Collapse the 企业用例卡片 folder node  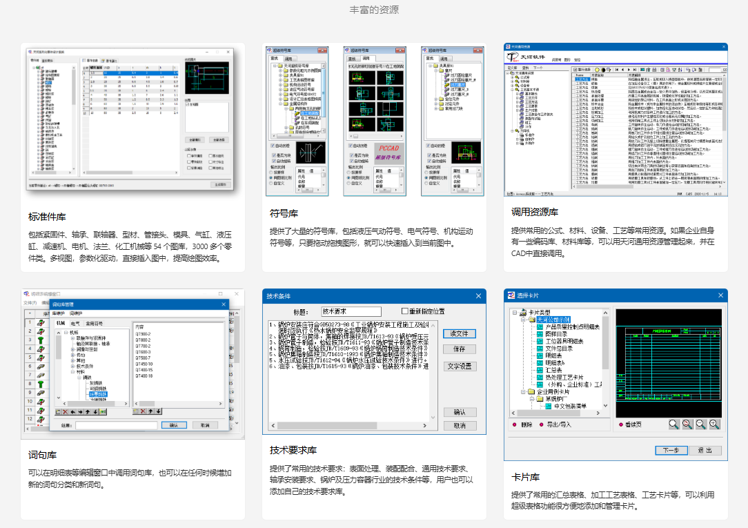523,391
